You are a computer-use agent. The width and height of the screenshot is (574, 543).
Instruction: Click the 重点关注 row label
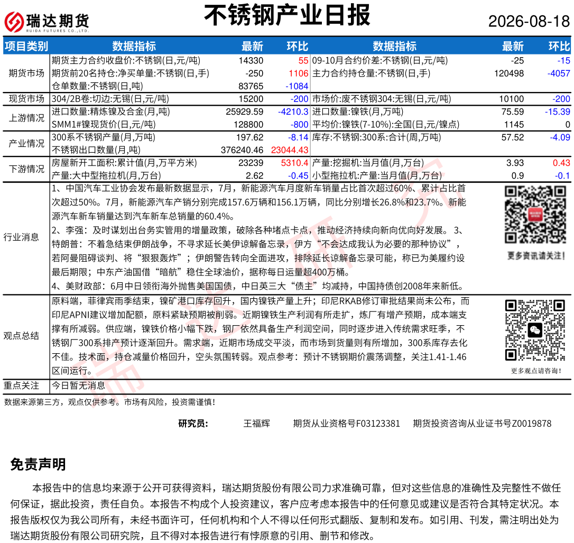click(21, 385)
